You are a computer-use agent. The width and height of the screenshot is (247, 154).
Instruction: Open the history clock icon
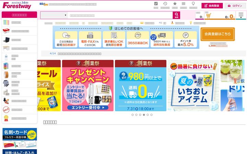click(165, 4)
